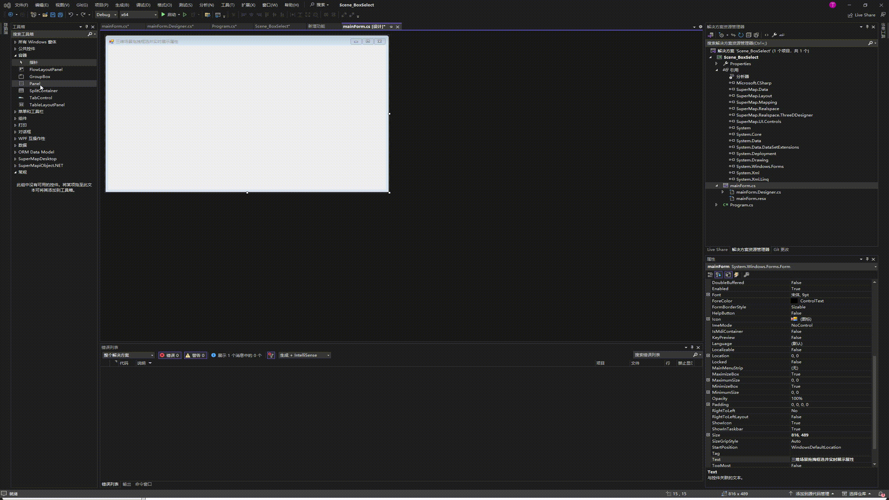Click Start Without Debugging outline play icon
Screen dimensions: 889x500
[x=185, y=15]
